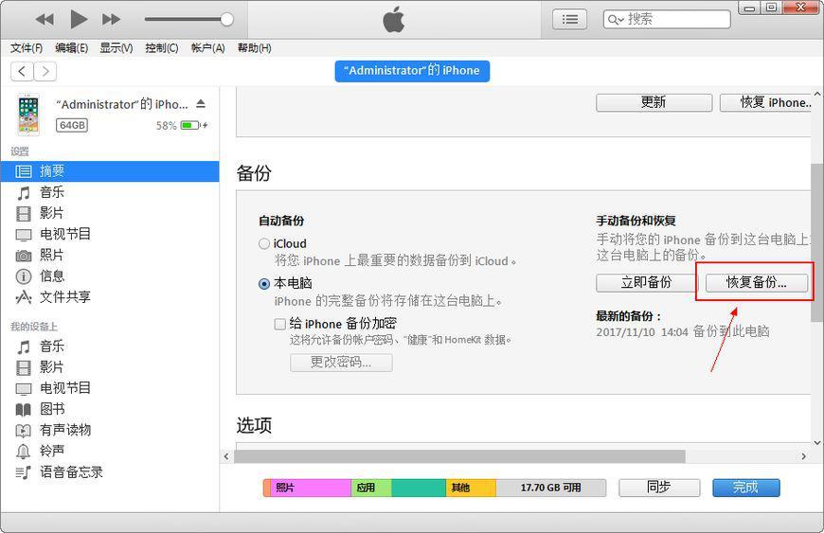Click the fast-forward playback button

pyautogui.click(x=111, y=20)
